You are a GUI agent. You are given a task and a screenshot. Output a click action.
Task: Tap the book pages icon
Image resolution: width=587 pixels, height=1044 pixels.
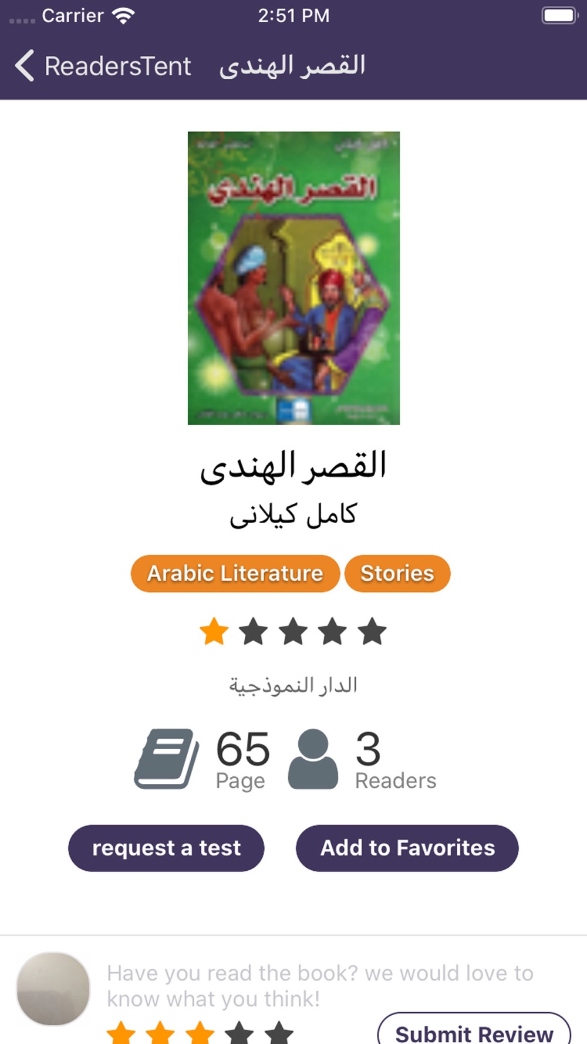coord(167,758)
